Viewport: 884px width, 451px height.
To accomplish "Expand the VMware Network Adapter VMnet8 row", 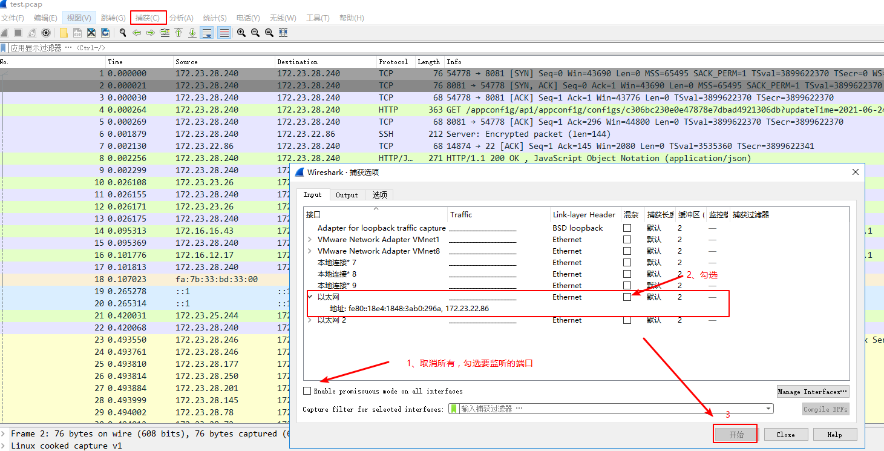I will pos(310,251).
